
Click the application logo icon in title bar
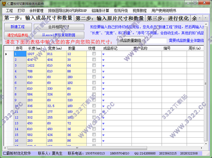tap(4, 3)
